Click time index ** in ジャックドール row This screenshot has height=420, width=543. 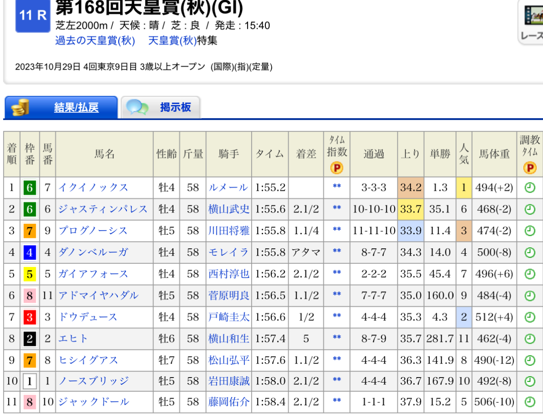pos(337,400)
